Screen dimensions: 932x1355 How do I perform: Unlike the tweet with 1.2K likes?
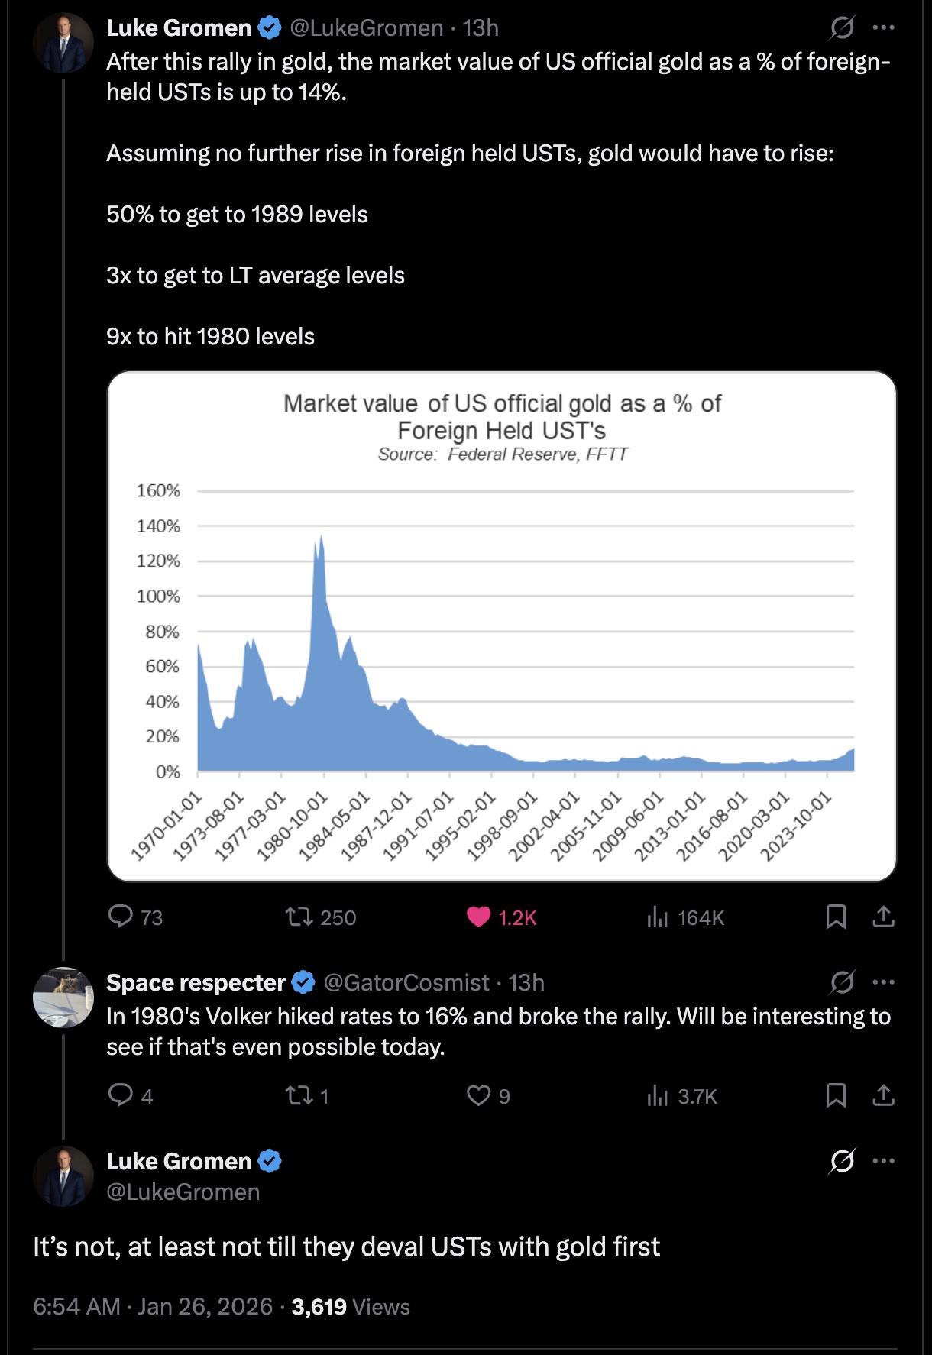(x=479, y=917)
